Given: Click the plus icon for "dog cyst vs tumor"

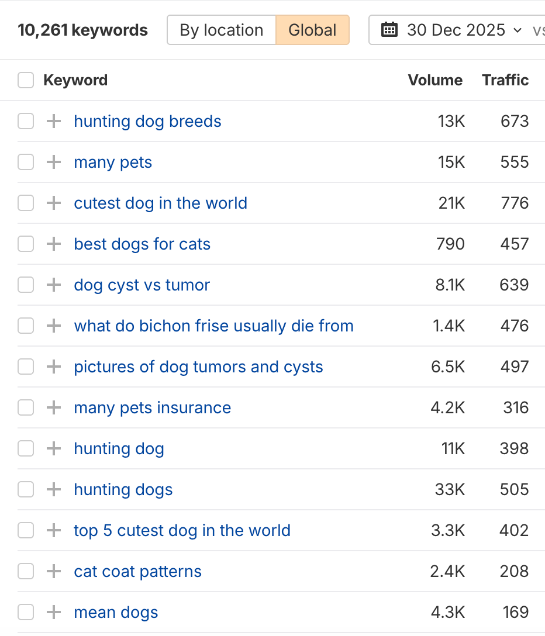Looking at the screenshot, I should click(53, 285).
